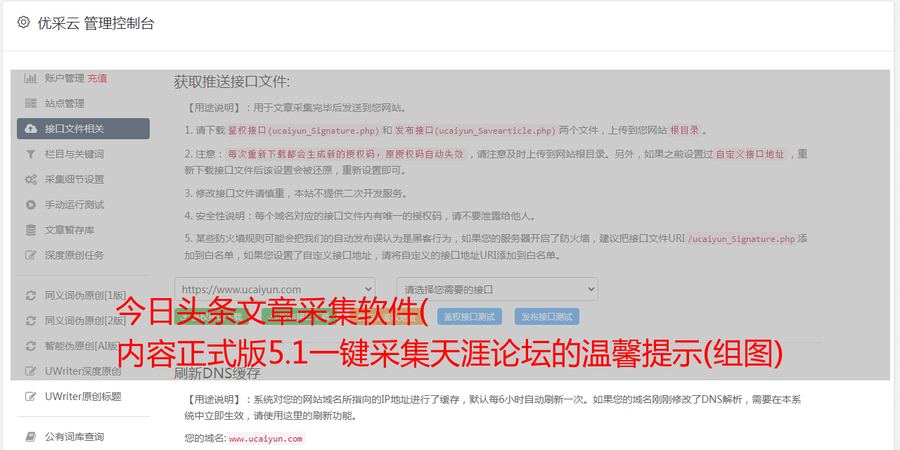Click the highlighted 根目录 text
This screenshot has width=900, height=450.
coord(685,130)
